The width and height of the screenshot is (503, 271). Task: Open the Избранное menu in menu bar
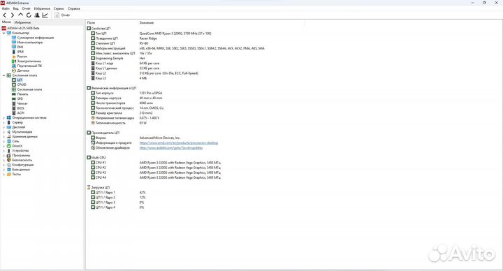(42, 8)
